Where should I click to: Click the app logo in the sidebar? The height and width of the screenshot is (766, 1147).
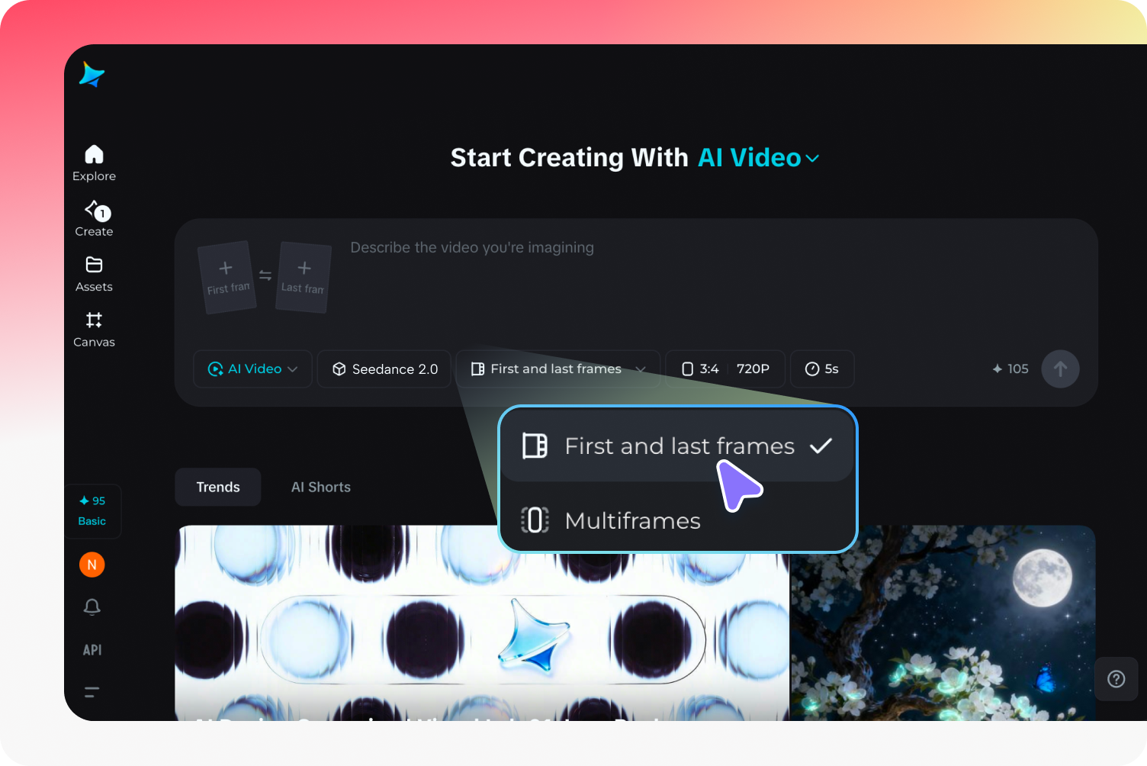click(x=92, y=75)
